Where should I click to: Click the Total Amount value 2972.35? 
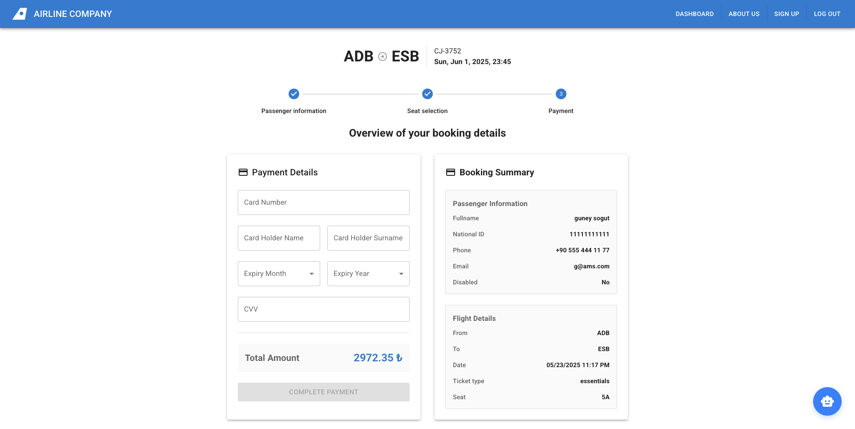pos(378,357)
